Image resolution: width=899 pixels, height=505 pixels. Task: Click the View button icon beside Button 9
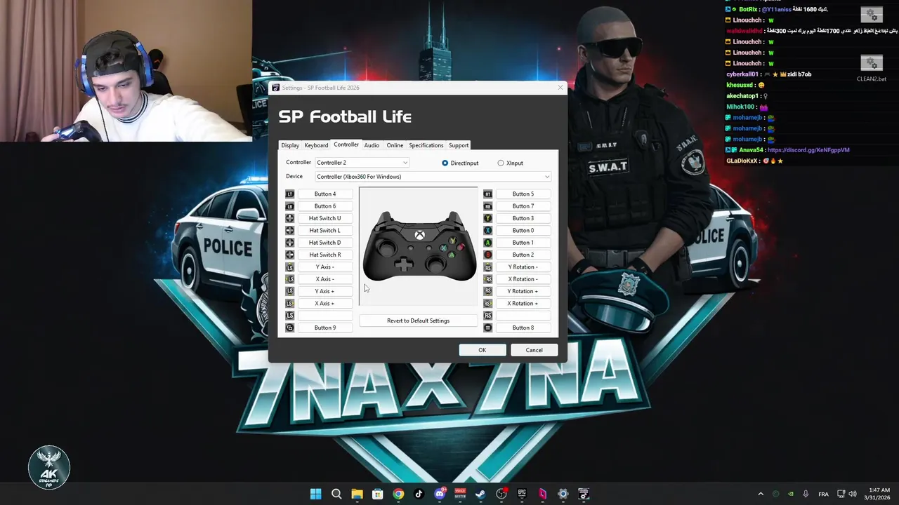coord(289,328)
